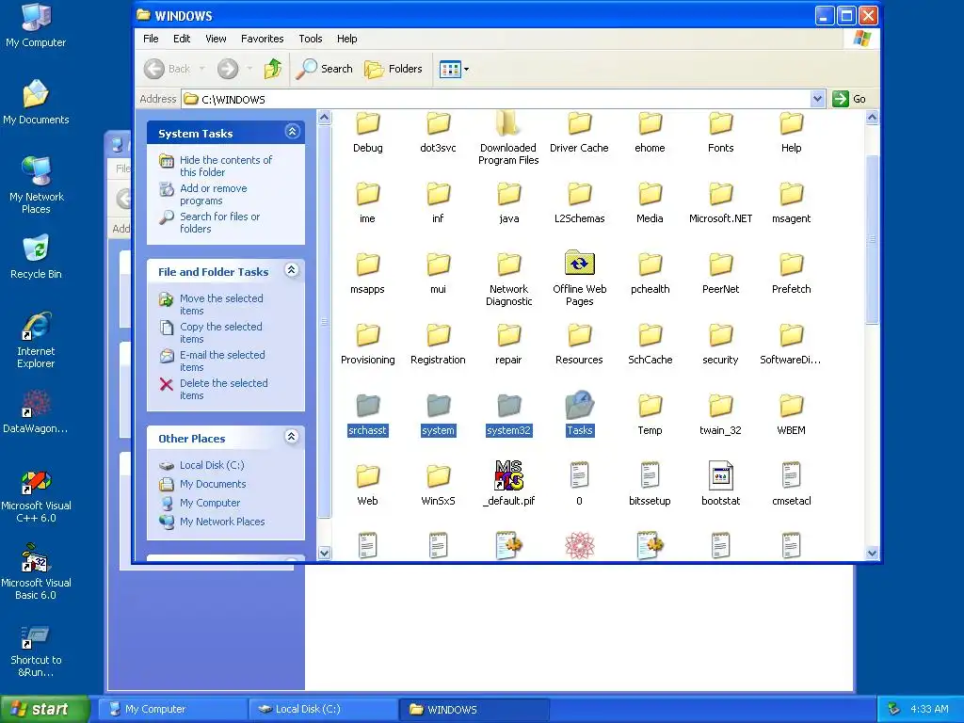Open the Debug folder
The height and width of the screenshot is (723, 964).
368,132
